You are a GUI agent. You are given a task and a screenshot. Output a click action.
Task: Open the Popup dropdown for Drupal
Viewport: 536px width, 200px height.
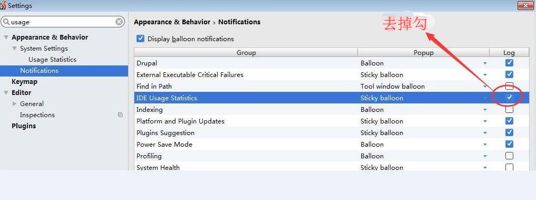point(485,63)
